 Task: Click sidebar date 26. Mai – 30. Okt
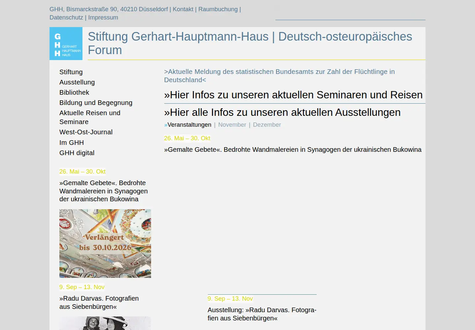(82, 172)
